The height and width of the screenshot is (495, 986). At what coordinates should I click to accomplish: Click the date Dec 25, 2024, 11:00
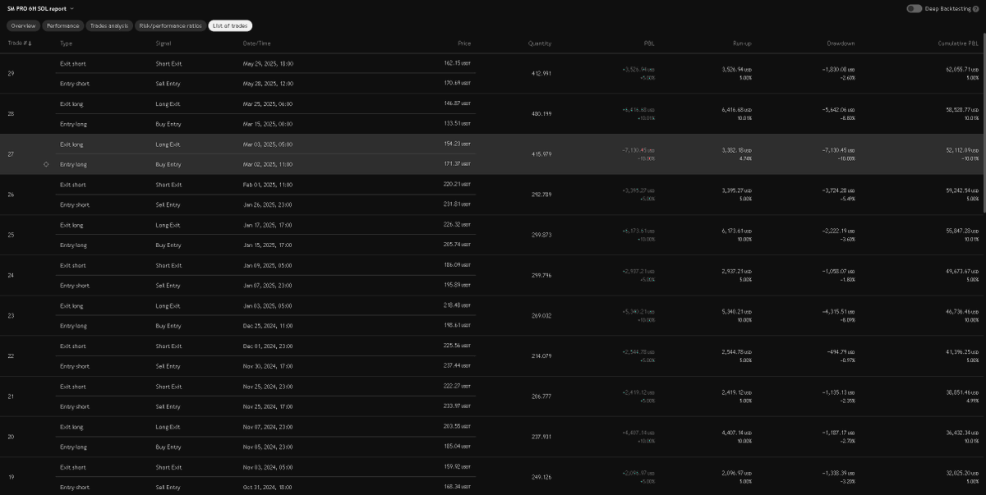[268, 326]
